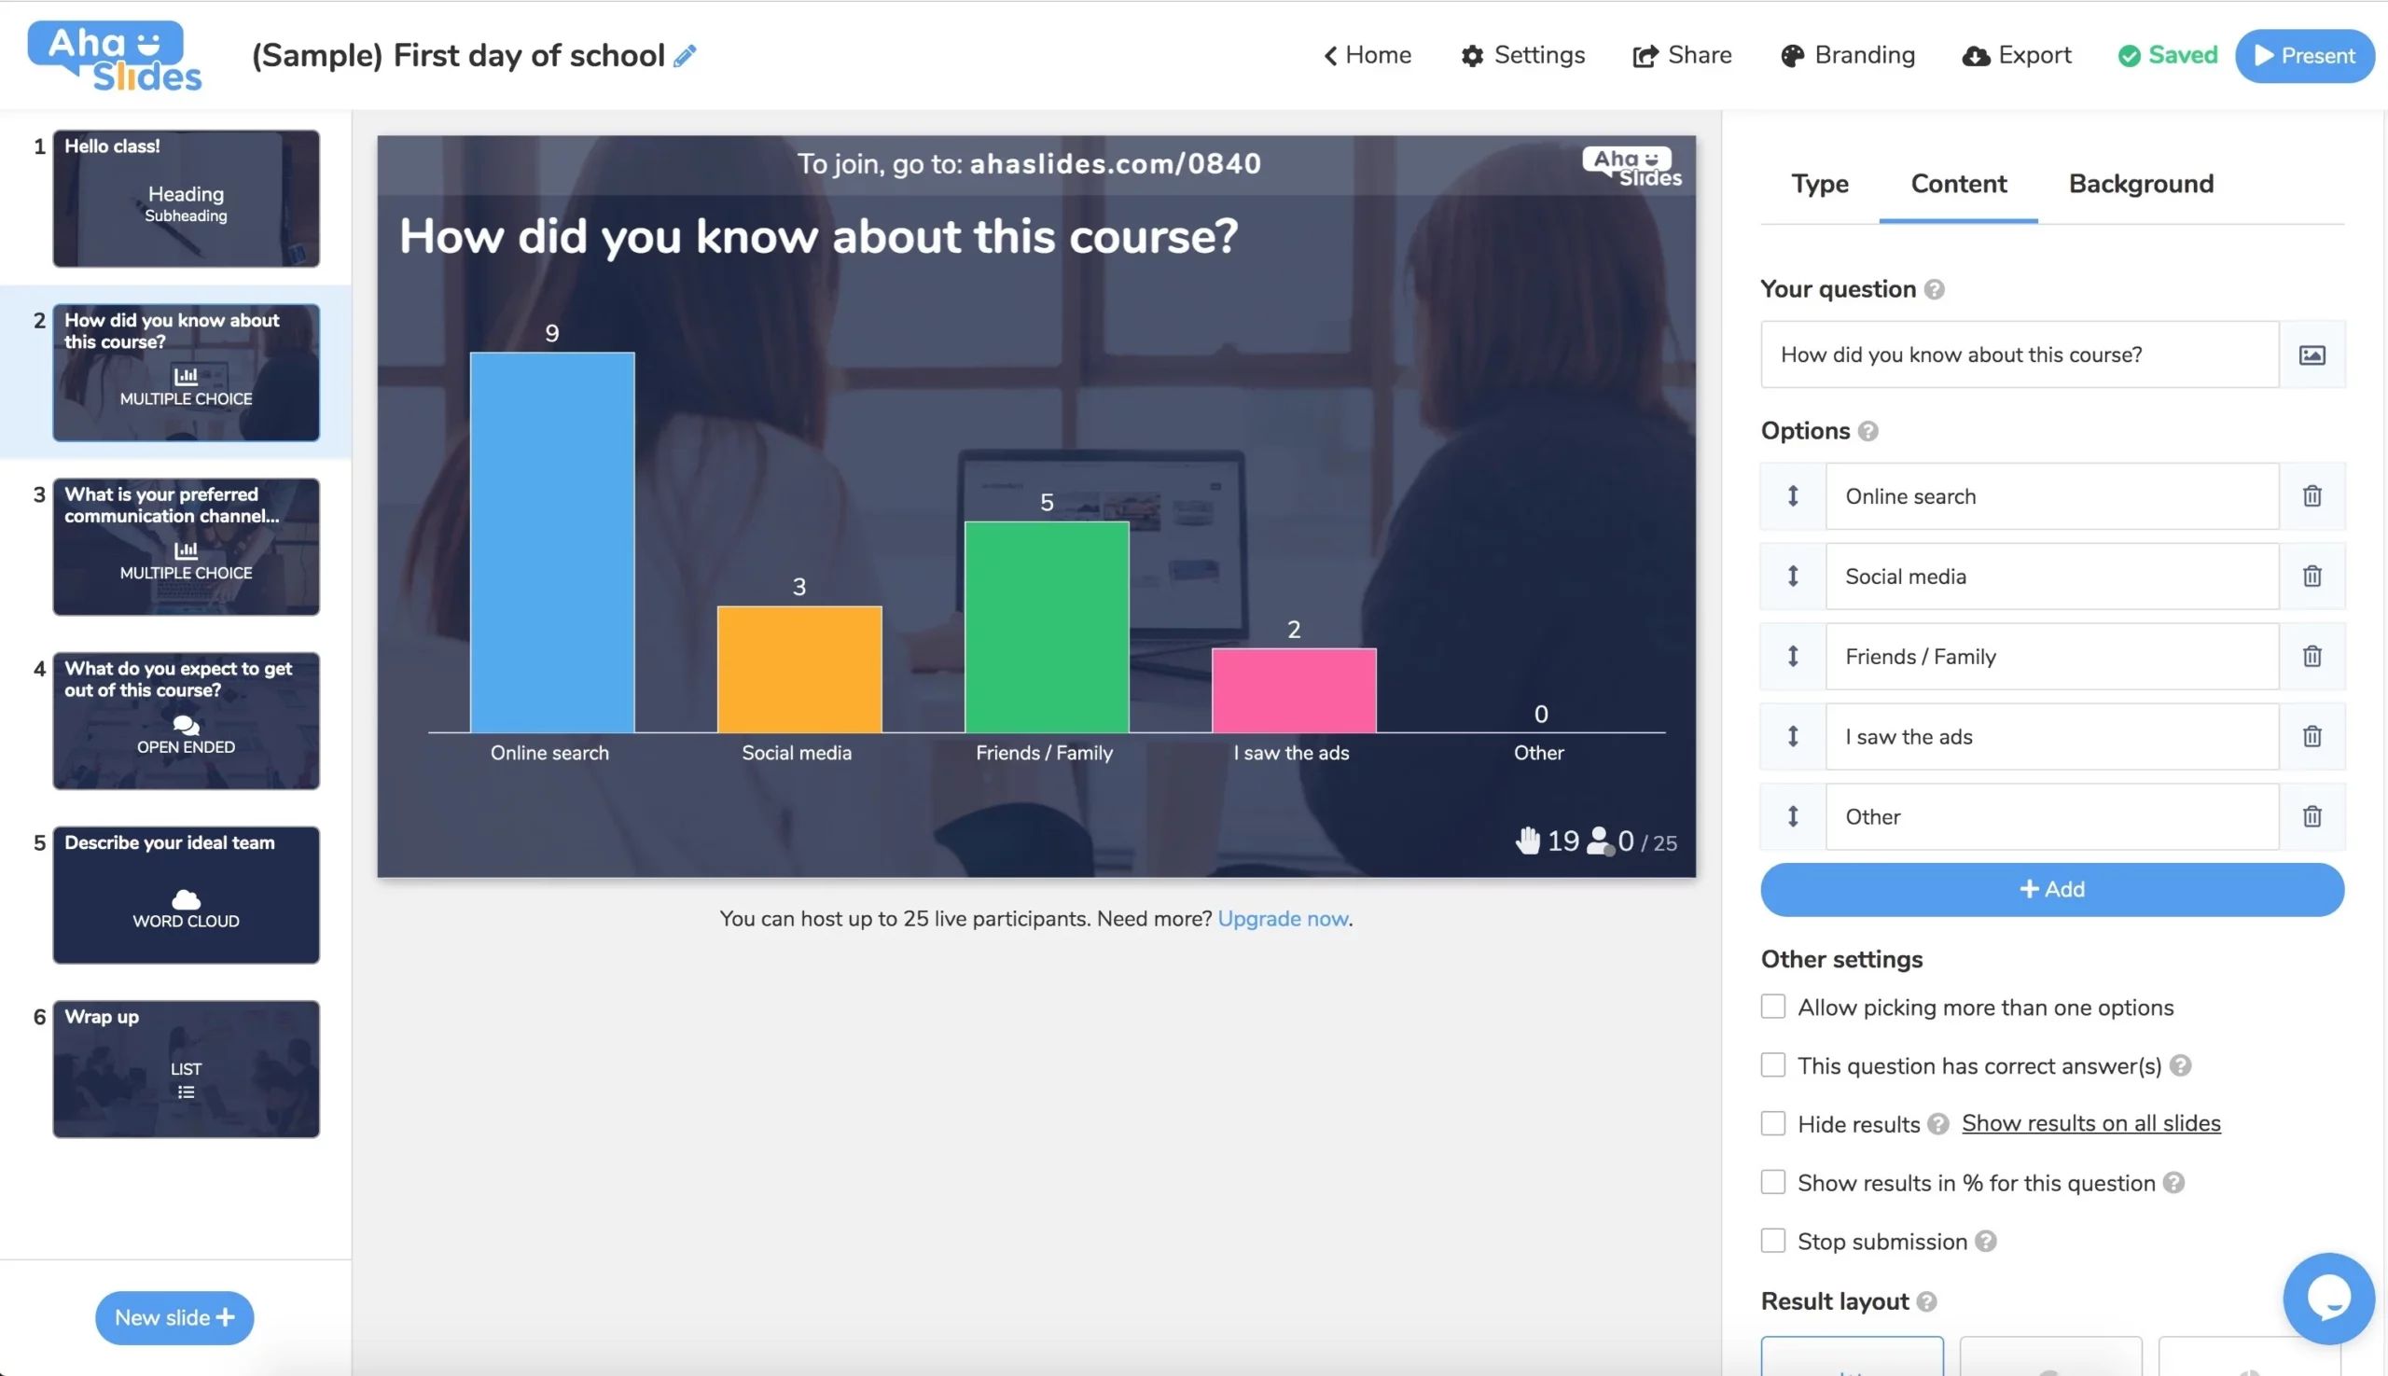Open the 'Upgrade now' link

(1283, 919)
